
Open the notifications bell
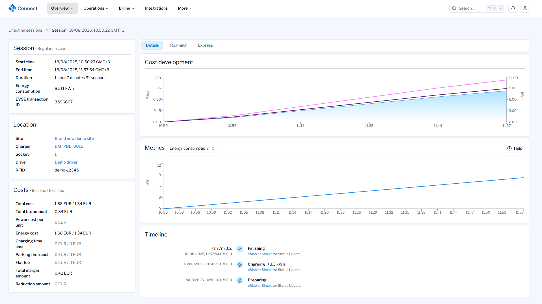[513, 8]
